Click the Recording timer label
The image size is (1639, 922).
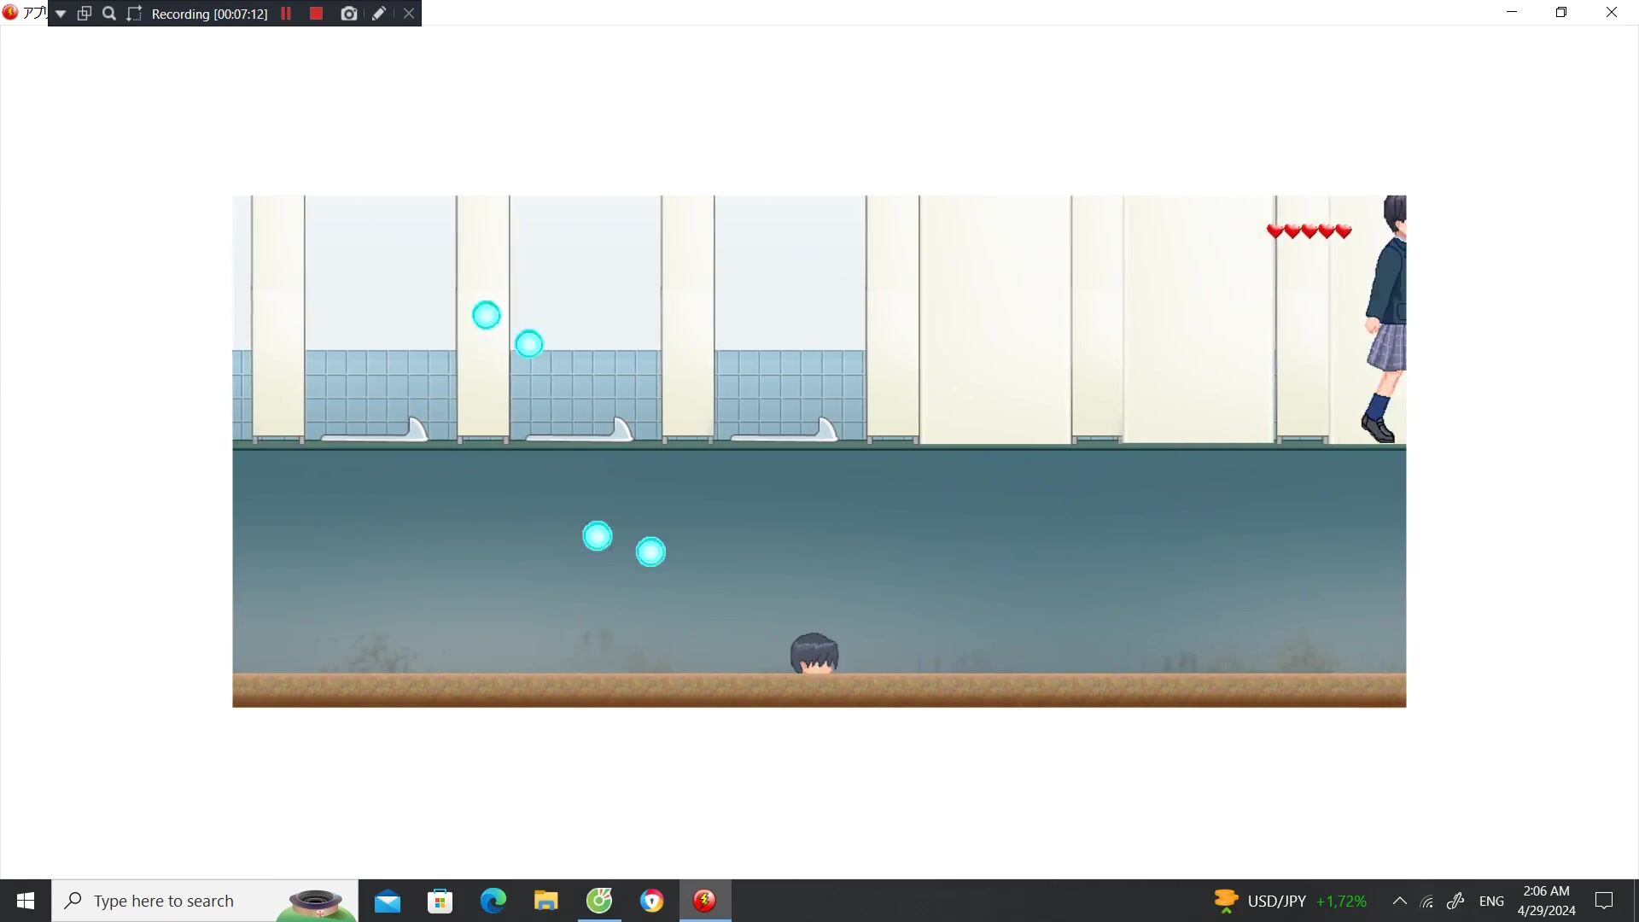(x=209, y=14)
